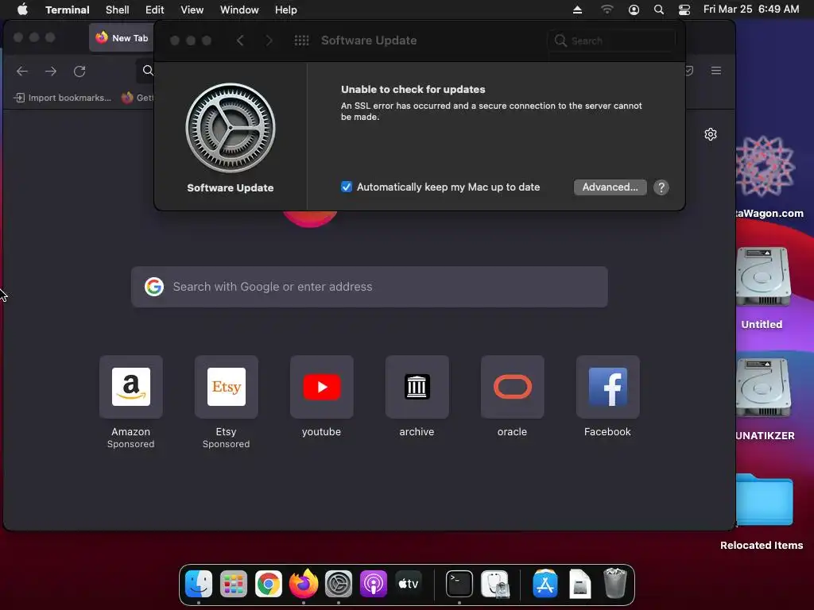Open Finder from the Dock

(x=199, y=584)
